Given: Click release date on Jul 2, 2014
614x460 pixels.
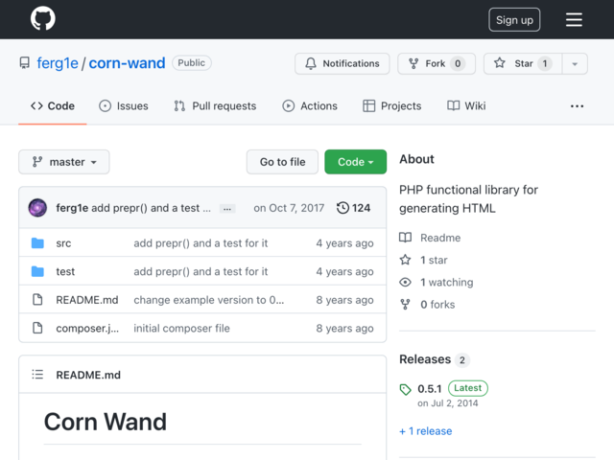Looking at the screenshot, I should point(448,403).
